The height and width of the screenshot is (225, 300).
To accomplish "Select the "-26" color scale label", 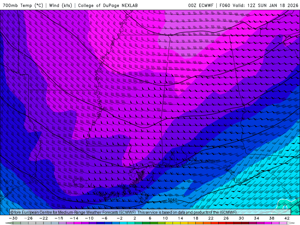I will [28, 218].
